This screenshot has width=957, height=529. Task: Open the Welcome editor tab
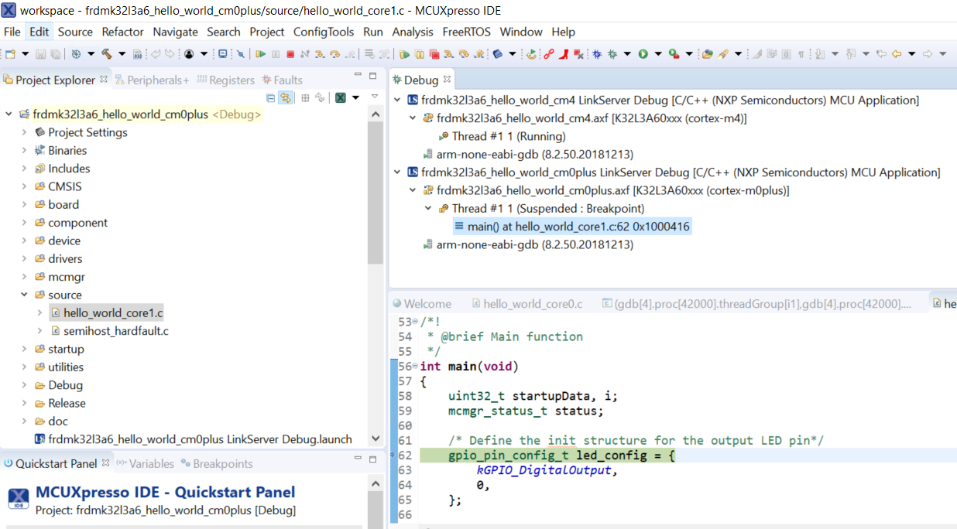[421, 303]
